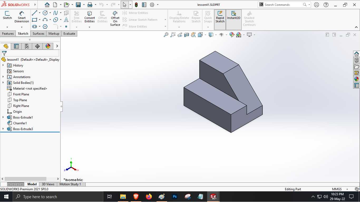Expand more manager tabs with the right chevron
The image size is (360, 205).
(x=57, y=46)
